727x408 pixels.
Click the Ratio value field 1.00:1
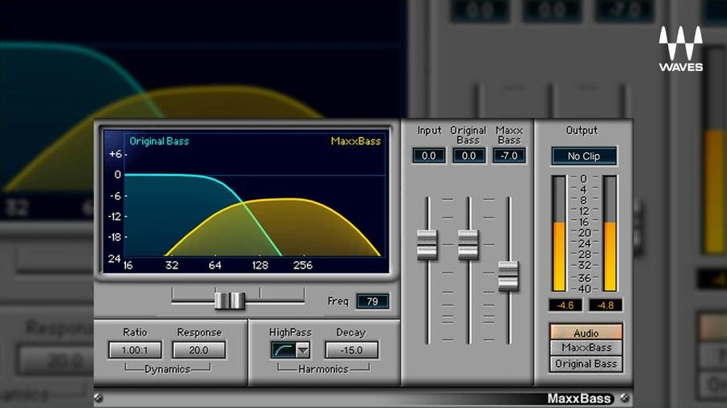click(x=135, y=350)
